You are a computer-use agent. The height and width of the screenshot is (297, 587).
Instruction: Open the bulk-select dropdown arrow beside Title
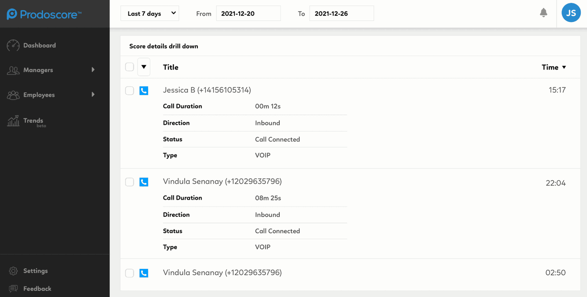point(144,67)
